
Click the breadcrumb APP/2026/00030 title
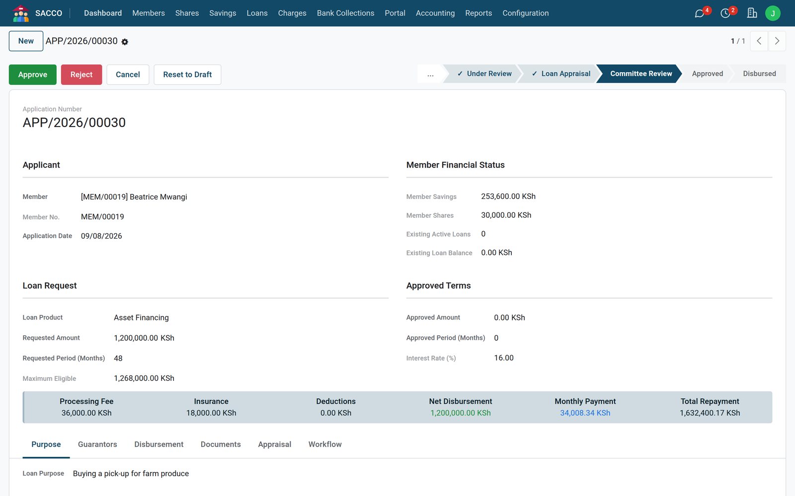81,41
